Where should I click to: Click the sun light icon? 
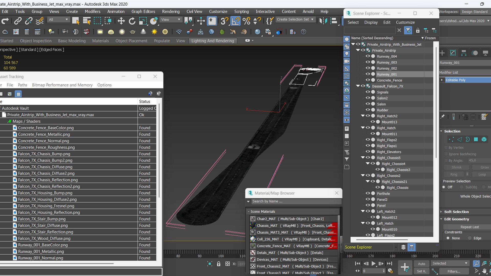pyautogui.click(x=154, y=32)
